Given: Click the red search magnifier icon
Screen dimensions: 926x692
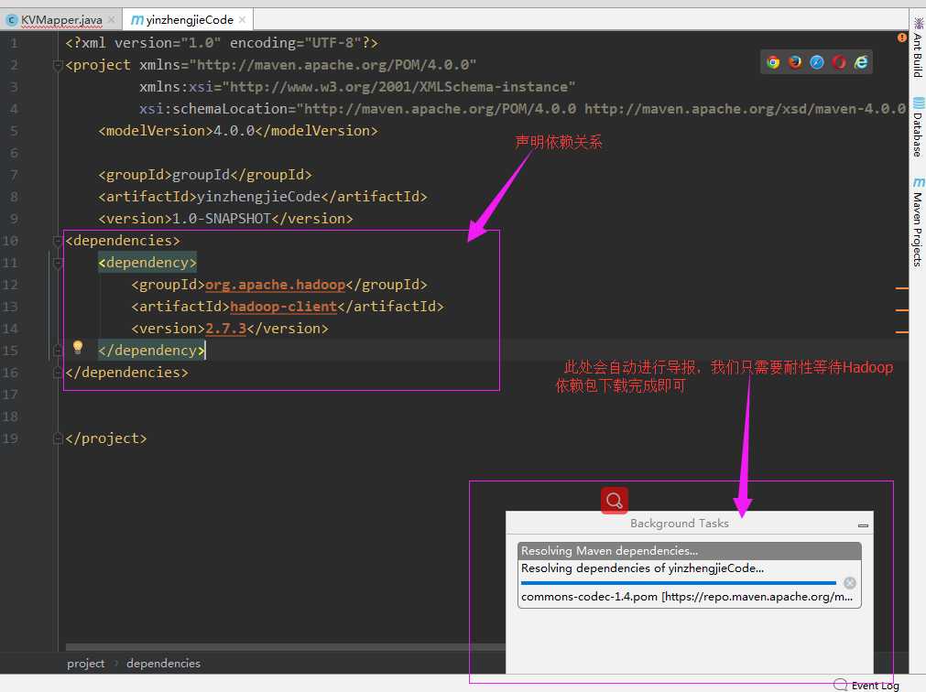Looking at the screenshot, I should pos(615,501).
